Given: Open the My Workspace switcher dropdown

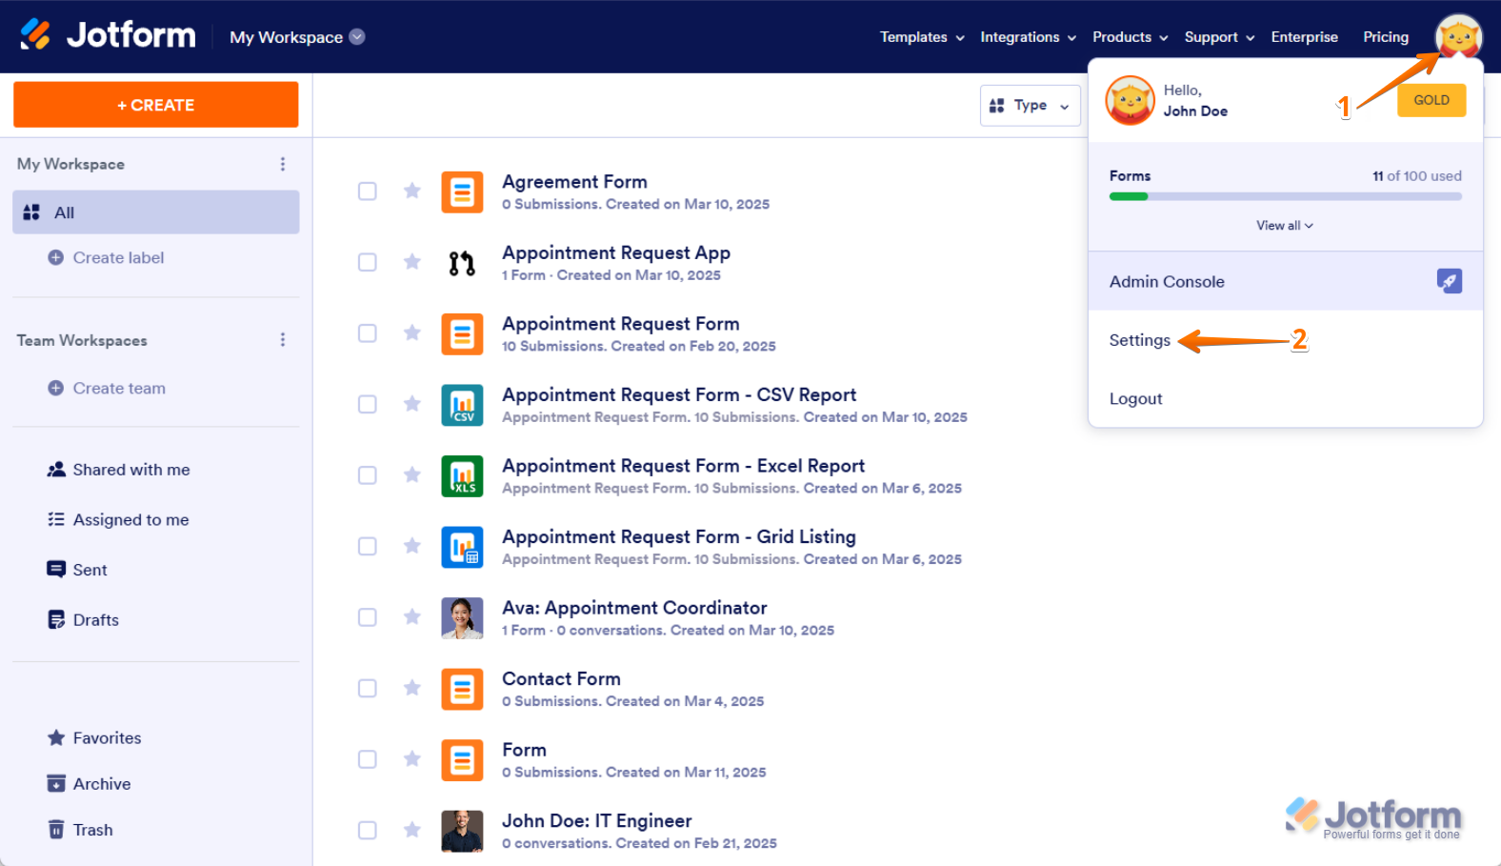Looking at the screenshot, I should click(x=297, y=37).
